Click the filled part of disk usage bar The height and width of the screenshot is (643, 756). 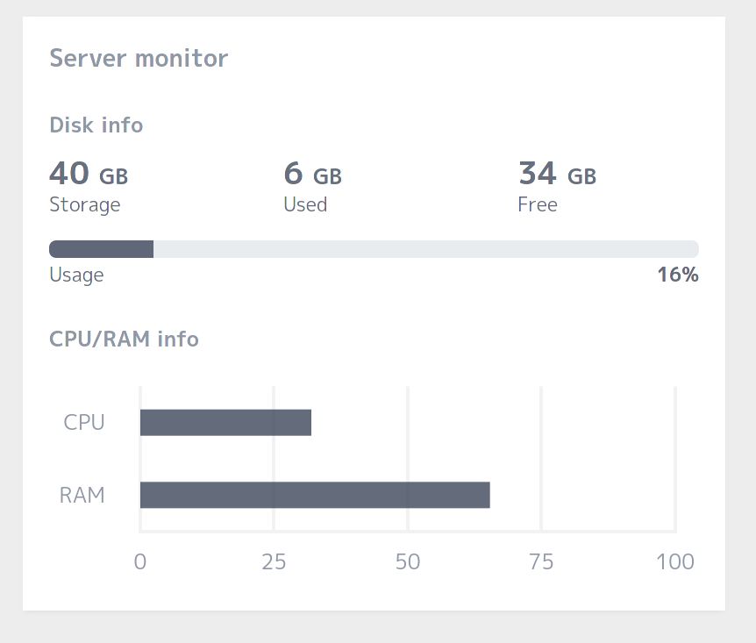101,249
